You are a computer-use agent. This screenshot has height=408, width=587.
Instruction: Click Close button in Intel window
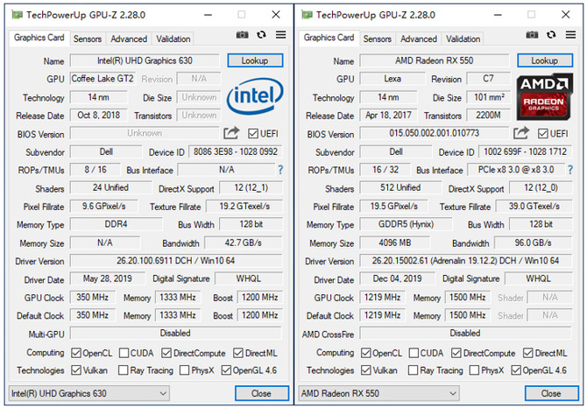click(x=262, y=393)
